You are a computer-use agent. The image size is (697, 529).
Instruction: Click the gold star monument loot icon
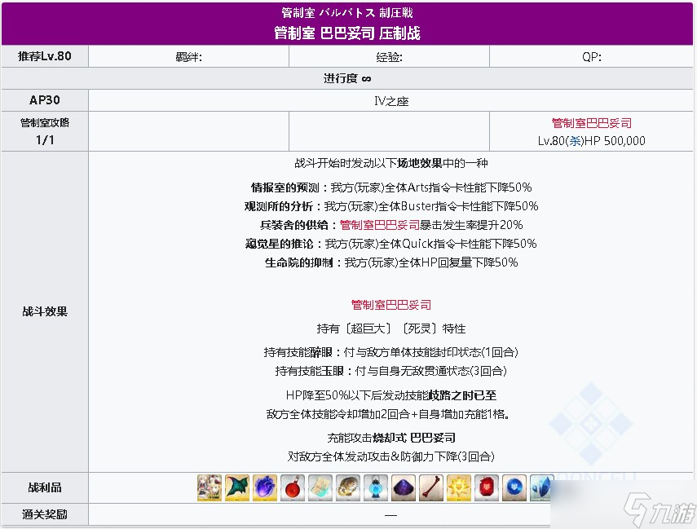(x=459, y=487)
